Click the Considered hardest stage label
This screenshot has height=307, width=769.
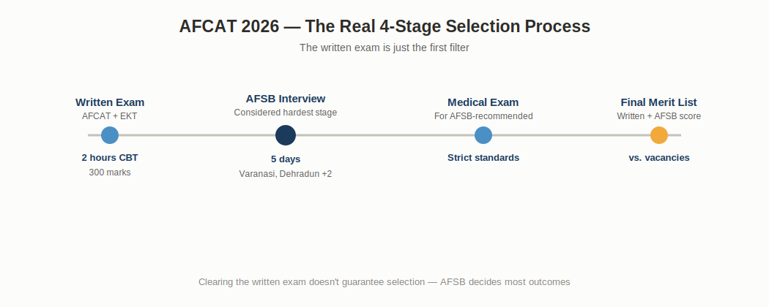click(x=286, y=112)
